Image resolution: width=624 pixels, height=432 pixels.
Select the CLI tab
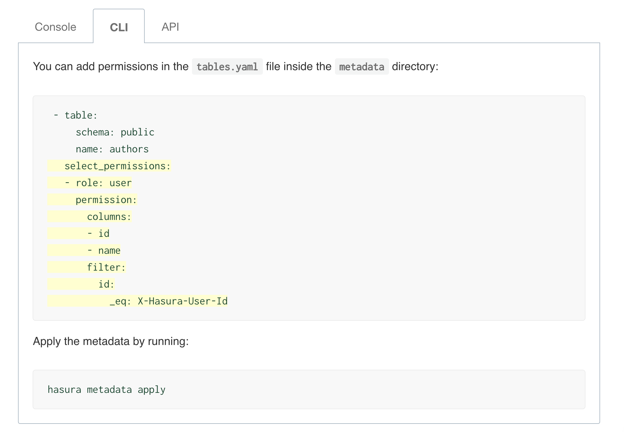(x=119, y=27)
